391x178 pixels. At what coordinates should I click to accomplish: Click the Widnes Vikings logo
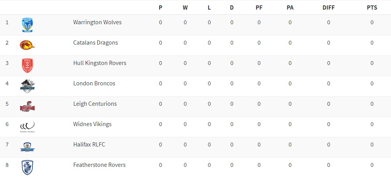click(x=27, y=126)
